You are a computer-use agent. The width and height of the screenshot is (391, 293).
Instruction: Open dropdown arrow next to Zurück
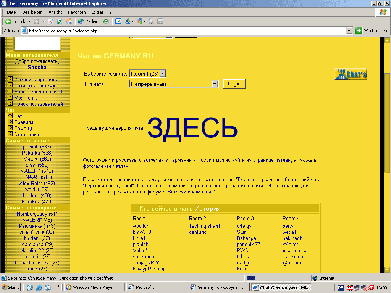click(x=29, y=22)
